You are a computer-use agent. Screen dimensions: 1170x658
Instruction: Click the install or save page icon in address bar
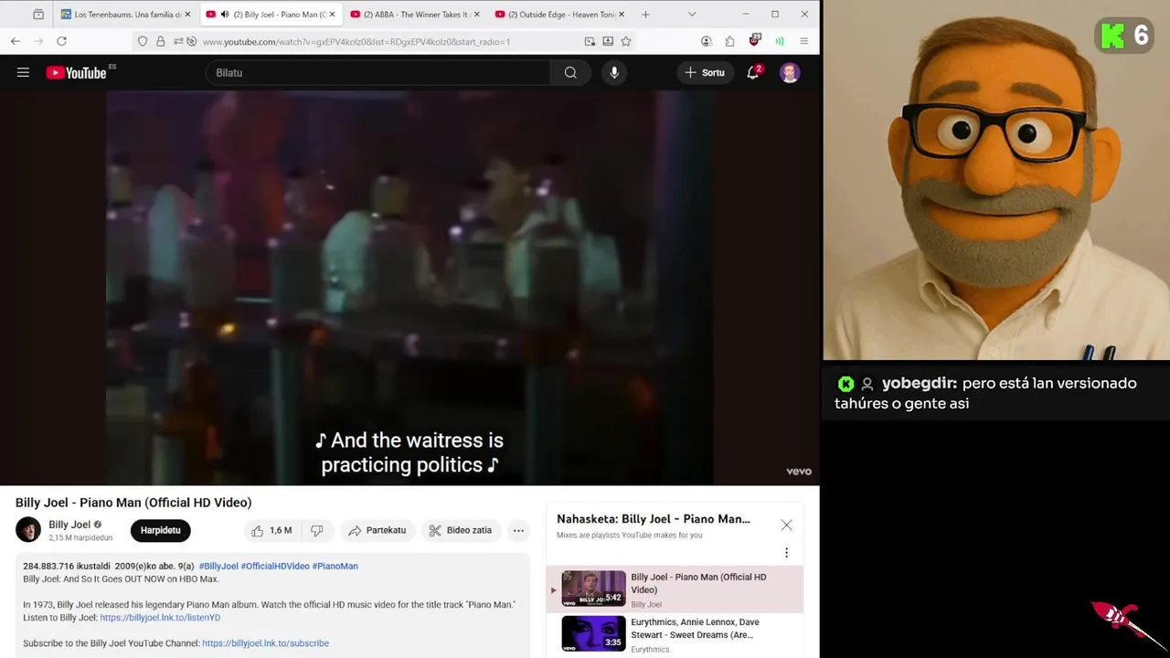coord(608,41)
